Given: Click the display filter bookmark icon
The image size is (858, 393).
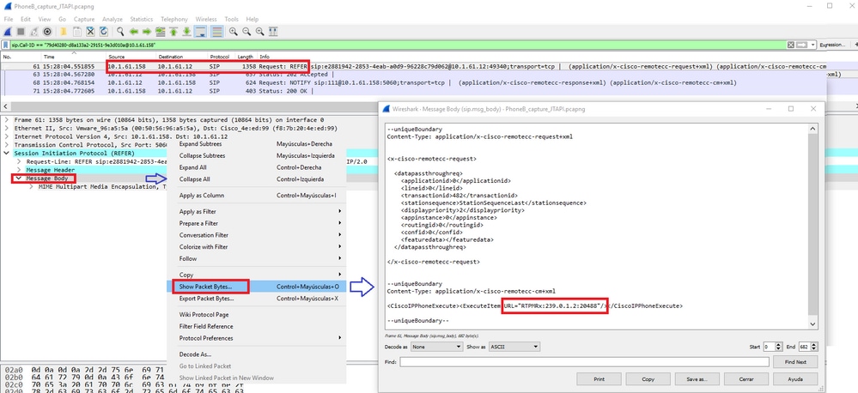Looking at the screenshot, I should click(5, 45).
